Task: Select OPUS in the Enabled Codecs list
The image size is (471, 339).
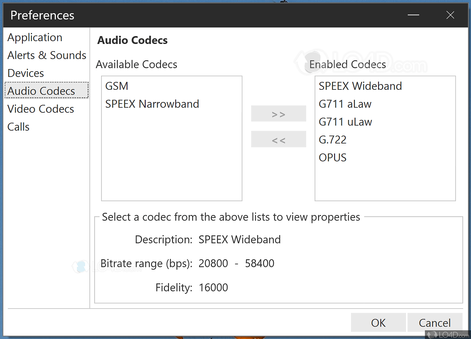Action: point(332,157)
